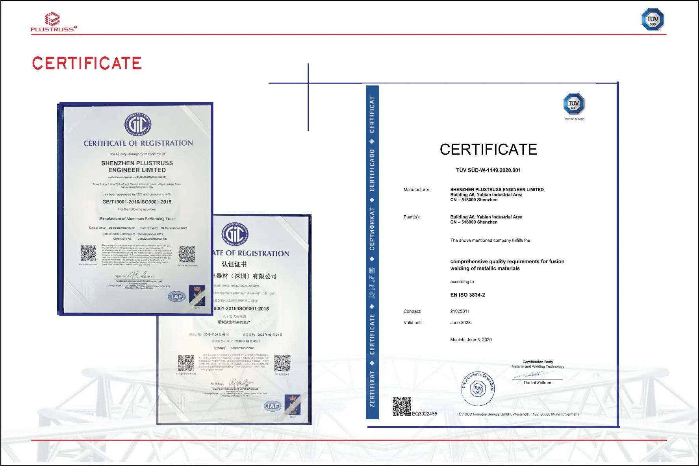The height and width of the screenshot is (466, 699).
Task: Click the TÜV SÜD Westendstr. 199 Munich address footer
Action: 518,414
